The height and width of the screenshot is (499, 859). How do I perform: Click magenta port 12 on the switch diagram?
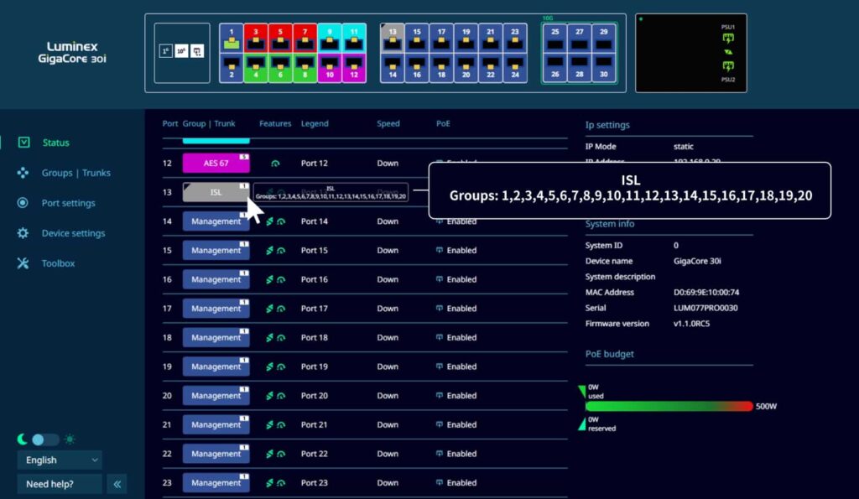pos(353,68)
